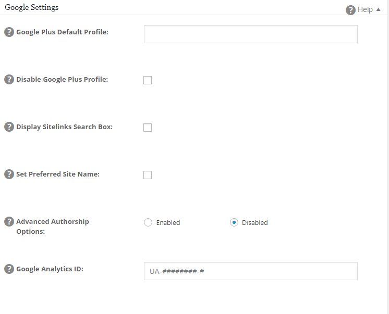Click the Google Analytics ID label
This screenshot has height=314, width=389.
click(50, 269)
